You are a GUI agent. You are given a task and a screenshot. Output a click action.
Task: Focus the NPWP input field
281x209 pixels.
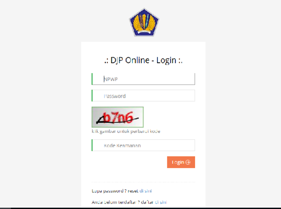click(x=143, y=79)
